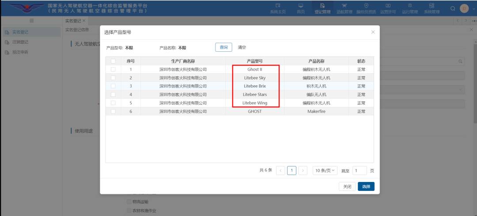Tick the checkbox for Litebee Brix row
The height and width of the screenshot is (216, 477).
click(x=113, y=86)
